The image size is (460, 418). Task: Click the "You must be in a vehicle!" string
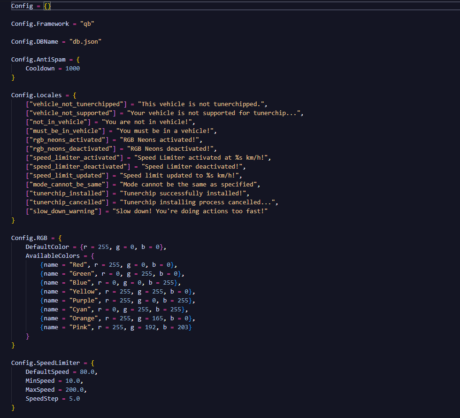point(165,131)
